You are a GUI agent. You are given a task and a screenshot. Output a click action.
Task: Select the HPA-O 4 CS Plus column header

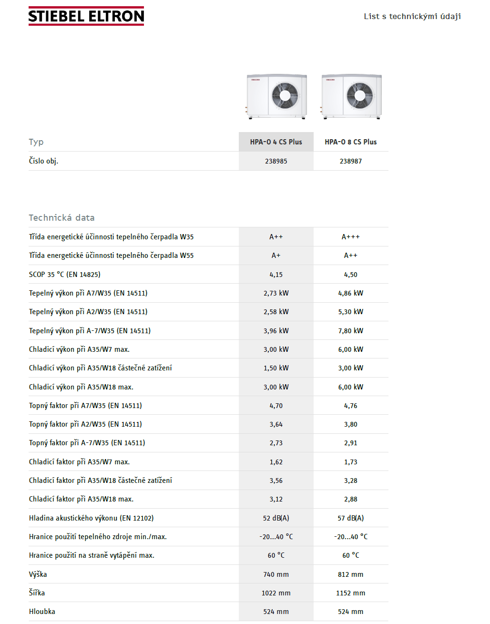tap(276, 142)
